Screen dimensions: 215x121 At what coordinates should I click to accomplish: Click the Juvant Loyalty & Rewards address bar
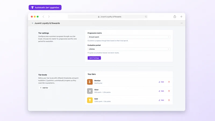(108, 17)
